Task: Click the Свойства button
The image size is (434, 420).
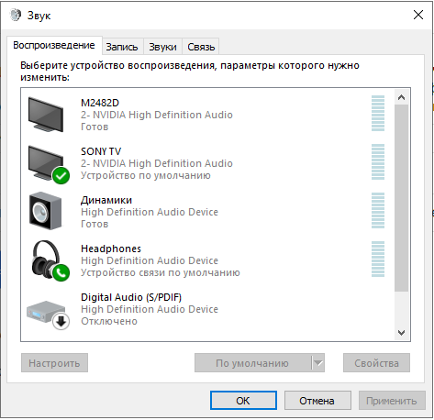Action: (x=376, y=363)
